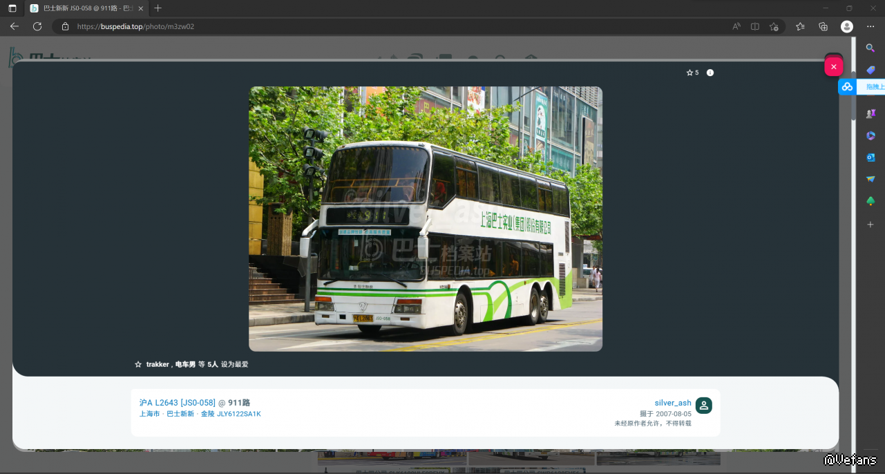Screen dimensions: 885x474
Task: Click the page vertical scrollbar thumb
Action: pyautogui.click(x=853, y=97)
